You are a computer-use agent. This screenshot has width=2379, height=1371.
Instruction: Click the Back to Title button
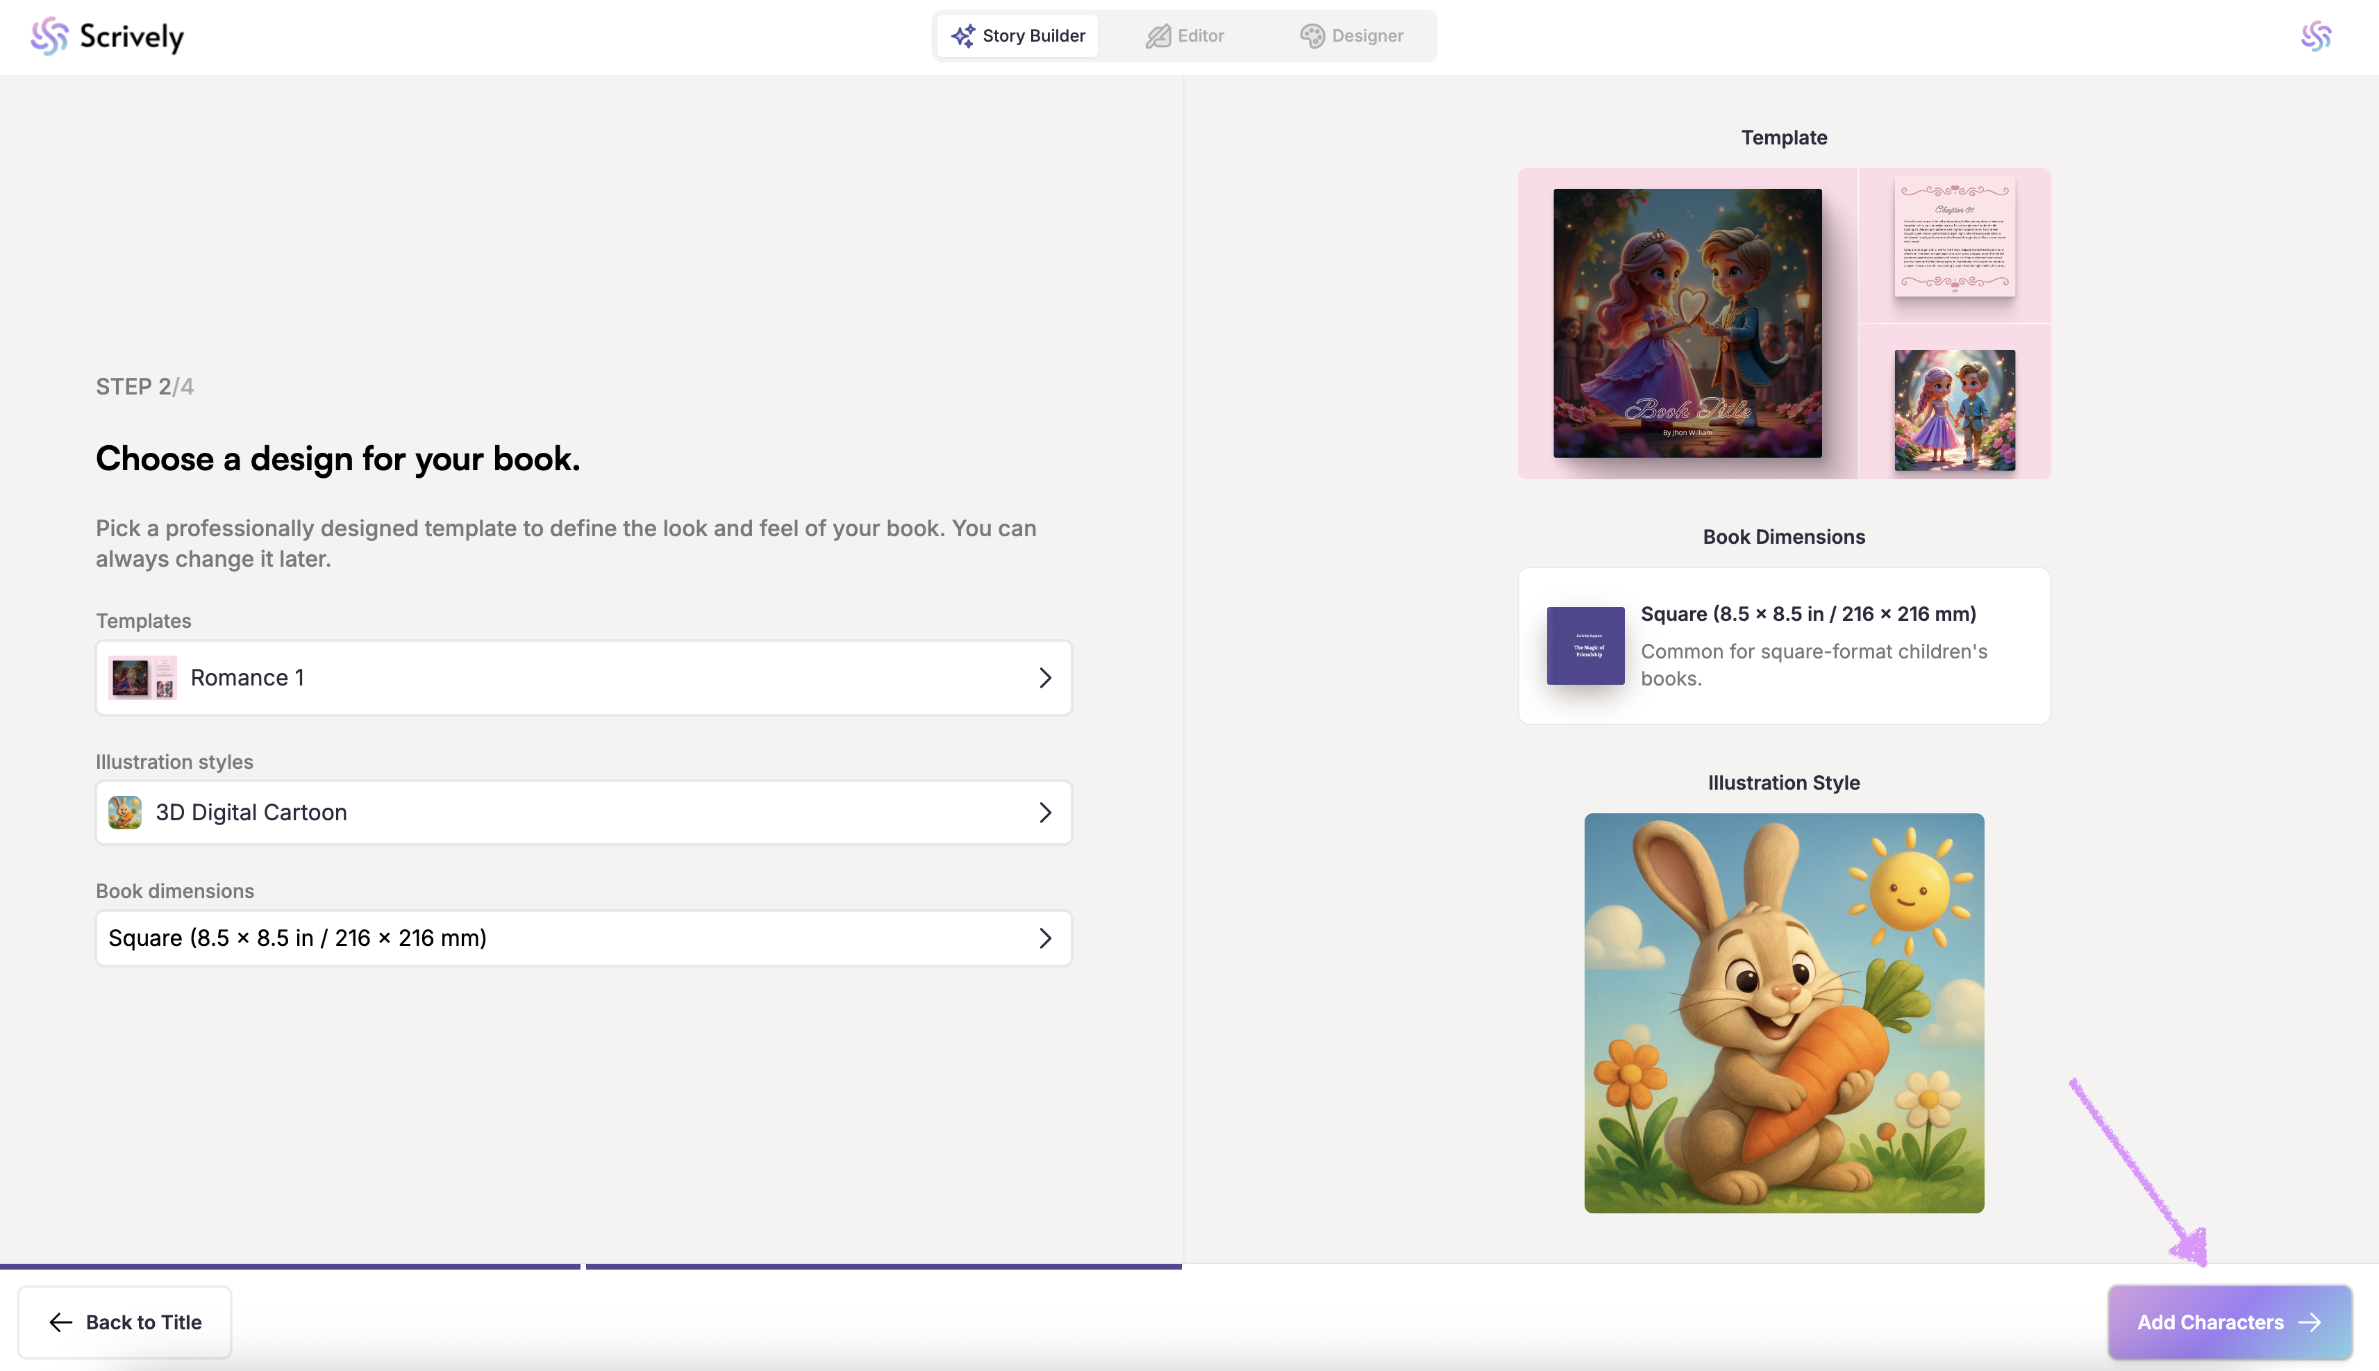pyautogui.click(x=124, y=1322)
